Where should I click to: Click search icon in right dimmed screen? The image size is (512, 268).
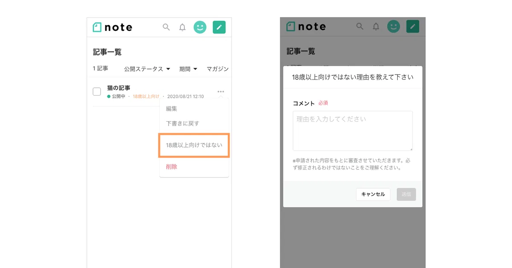coord(360,26)
